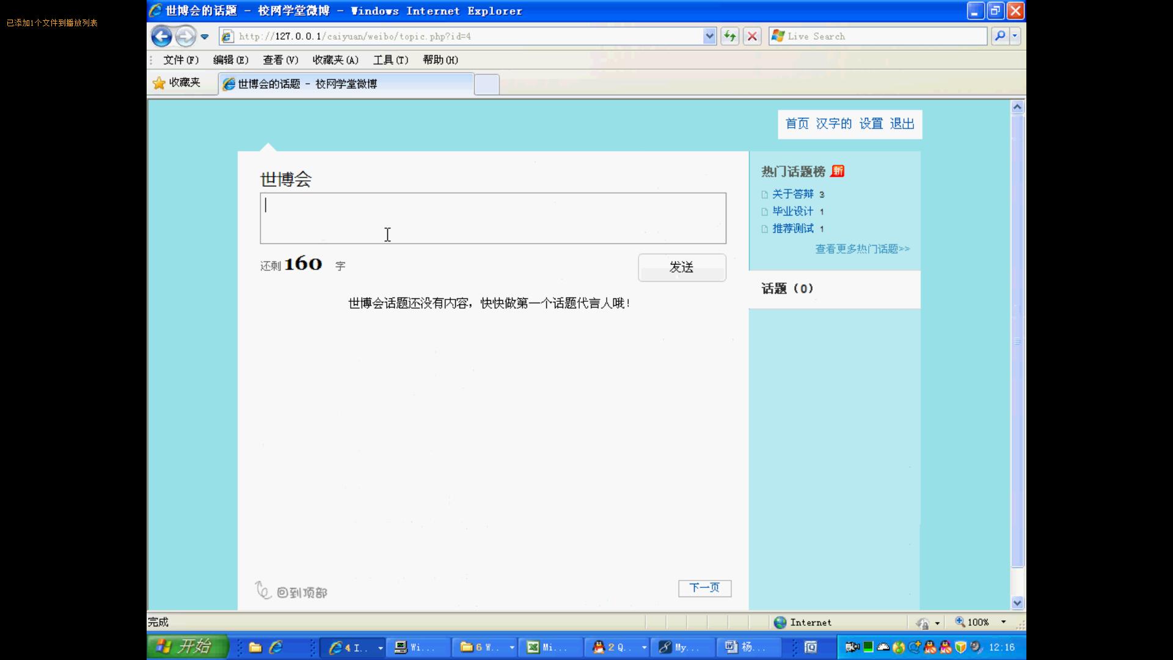Open the 帮助(H) menu
The image size is (1173, 660).
440,60
